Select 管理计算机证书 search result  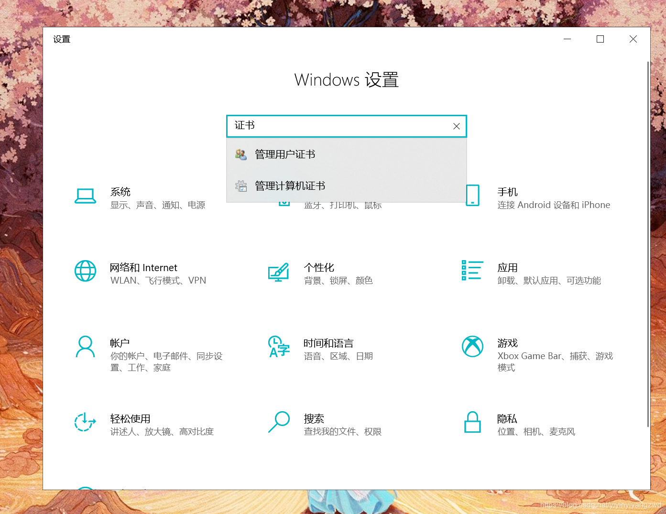pos(347,186)
